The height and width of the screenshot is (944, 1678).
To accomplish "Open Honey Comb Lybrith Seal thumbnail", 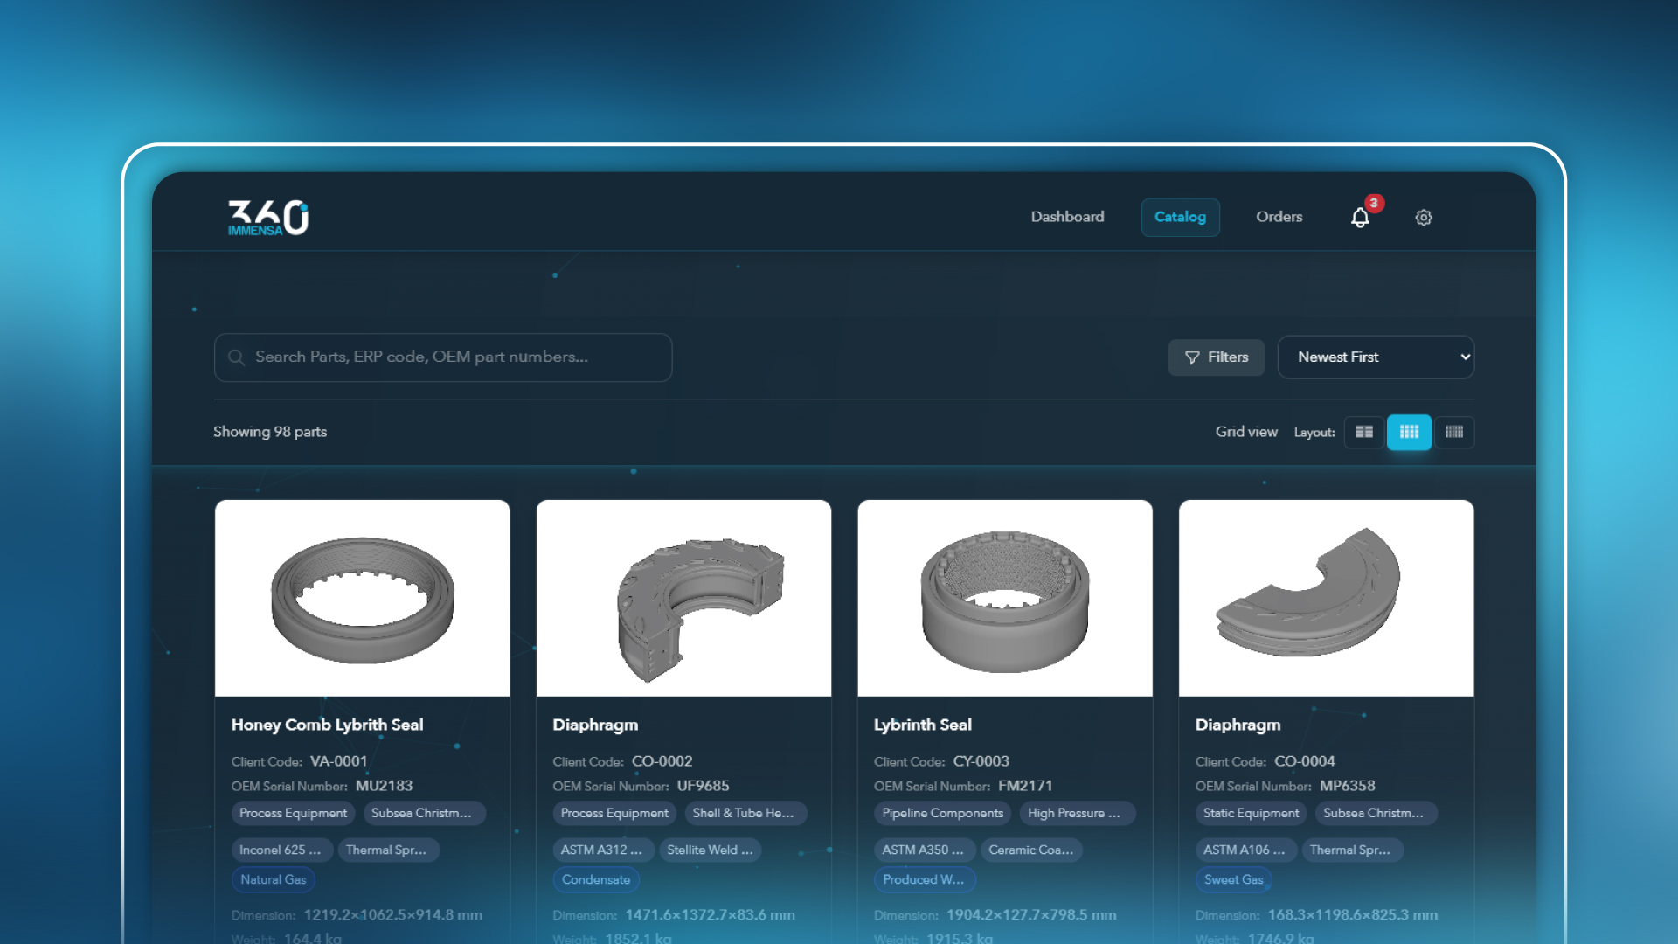I will pos(362,598).
